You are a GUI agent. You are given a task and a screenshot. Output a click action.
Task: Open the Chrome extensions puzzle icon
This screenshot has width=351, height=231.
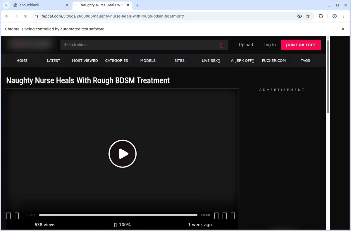coord(321,16)
